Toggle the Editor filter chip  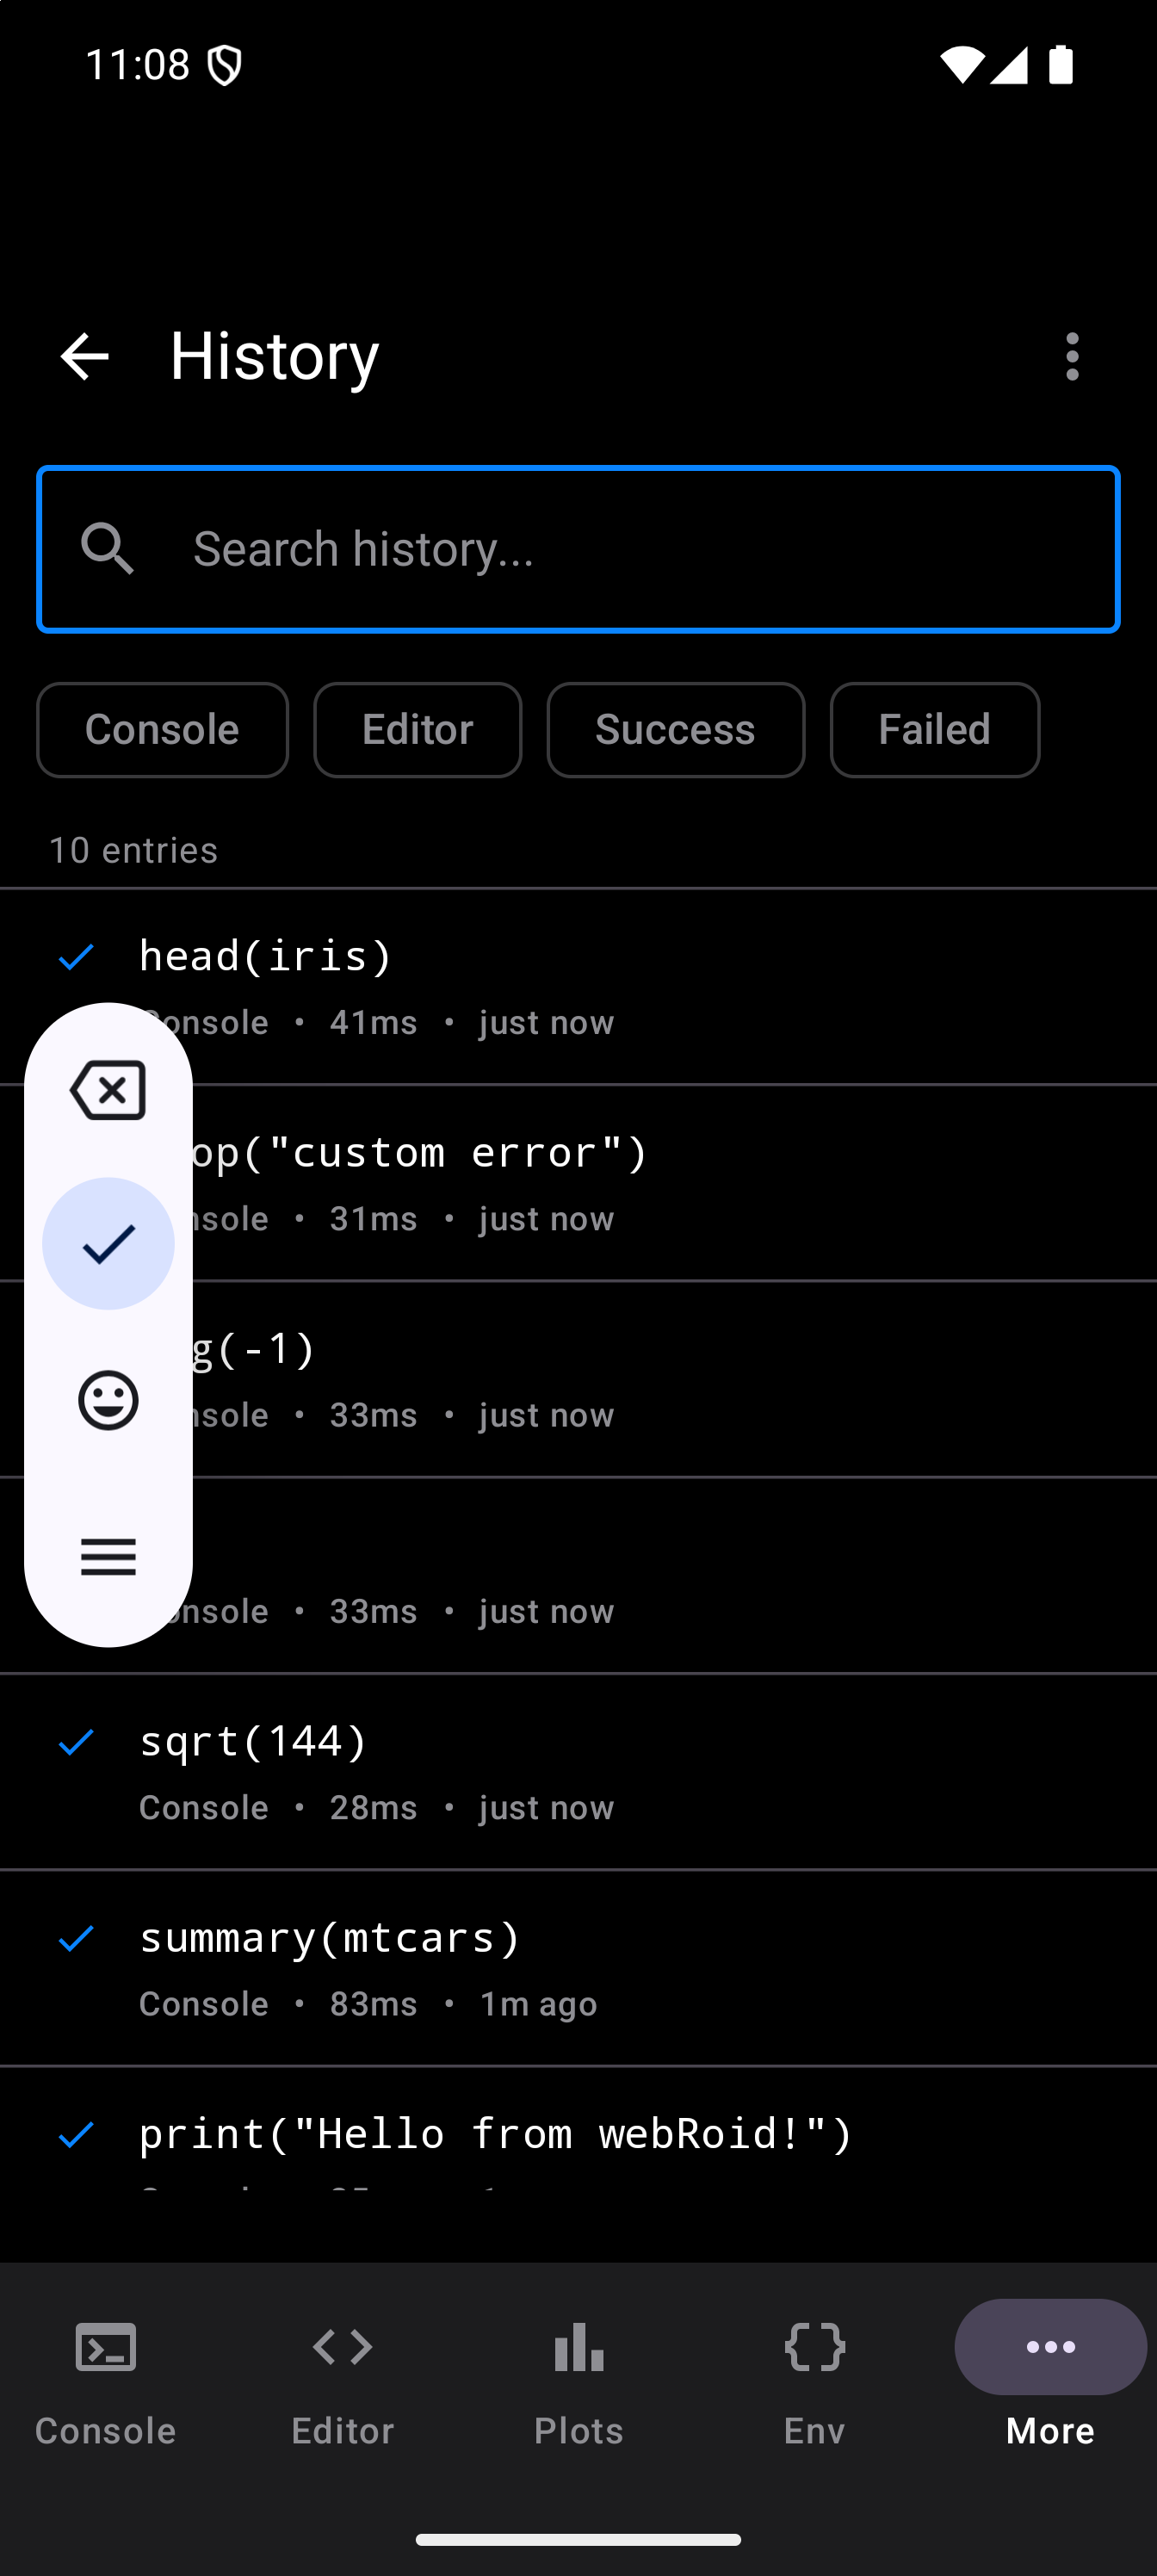(417, 730)
